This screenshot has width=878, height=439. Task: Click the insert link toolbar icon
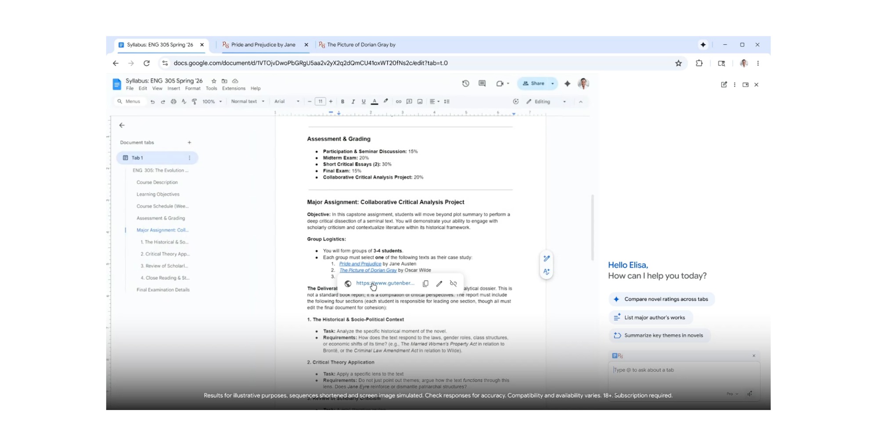pos(399,101)
